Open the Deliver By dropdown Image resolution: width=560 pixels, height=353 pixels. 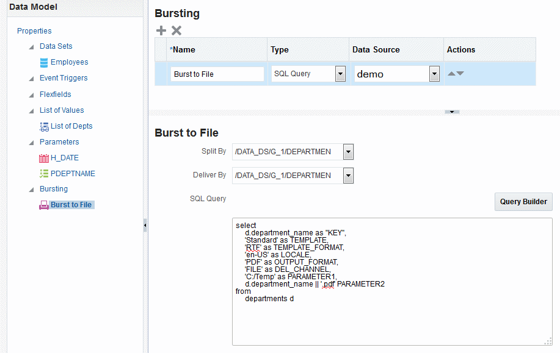(x=348, y=176)
